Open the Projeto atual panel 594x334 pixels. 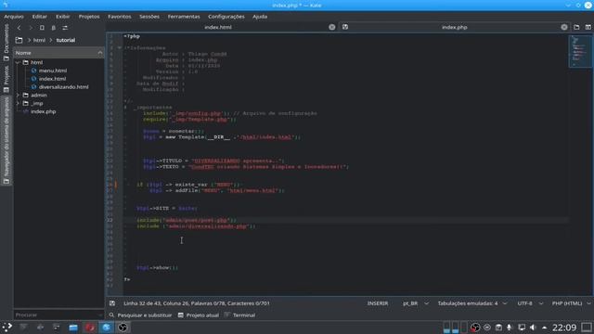tap(199, 315)
